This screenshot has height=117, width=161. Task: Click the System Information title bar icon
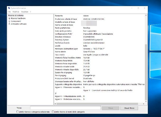[x=9, y=8]
